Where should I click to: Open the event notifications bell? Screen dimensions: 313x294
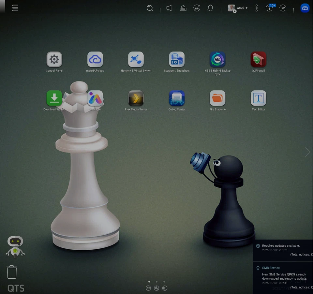pyautogui.click(x=210, y=8)
